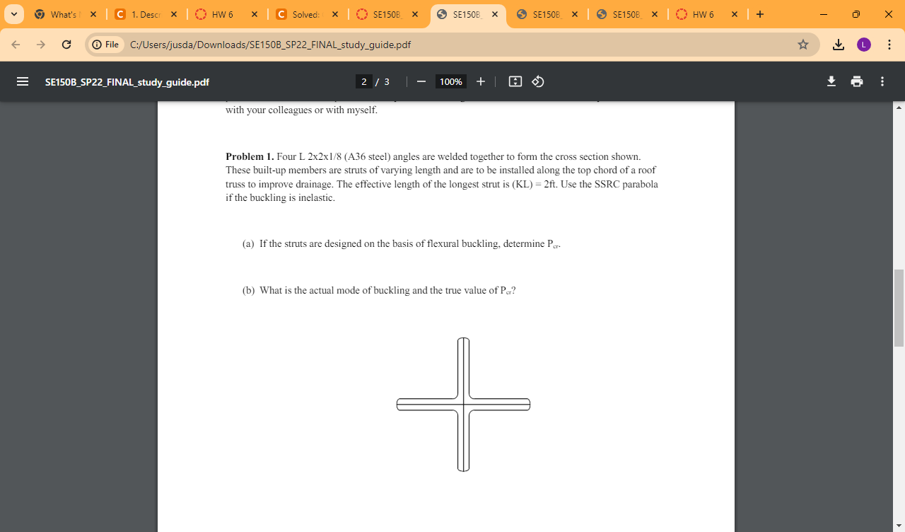Download the PDF file

831,81
